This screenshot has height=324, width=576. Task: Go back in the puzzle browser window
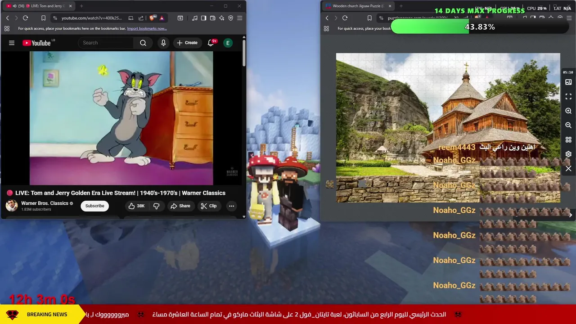click(327, 18)
